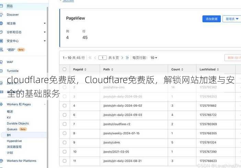Click the icon beside "跟踪" Beta item
Viewport: 241px width, 168px height.
[1, 50]
